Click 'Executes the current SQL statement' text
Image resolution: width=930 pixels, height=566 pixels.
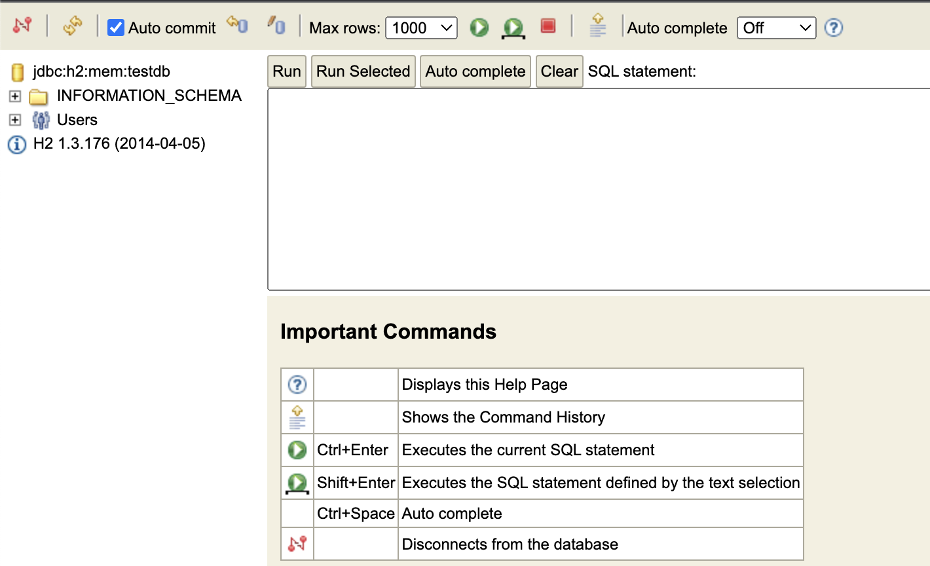528,450
